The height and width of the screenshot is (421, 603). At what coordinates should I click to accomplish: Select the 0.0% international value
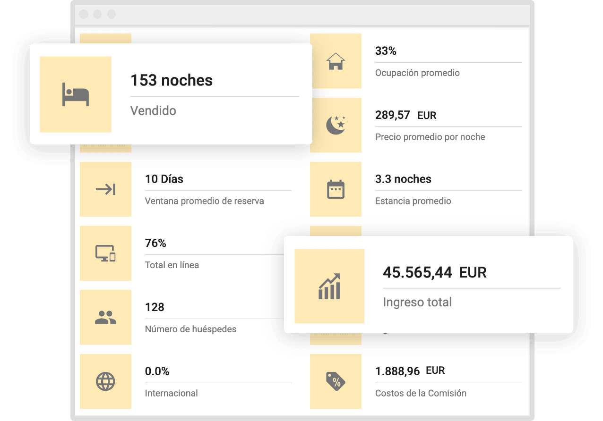tap(157, 371)
